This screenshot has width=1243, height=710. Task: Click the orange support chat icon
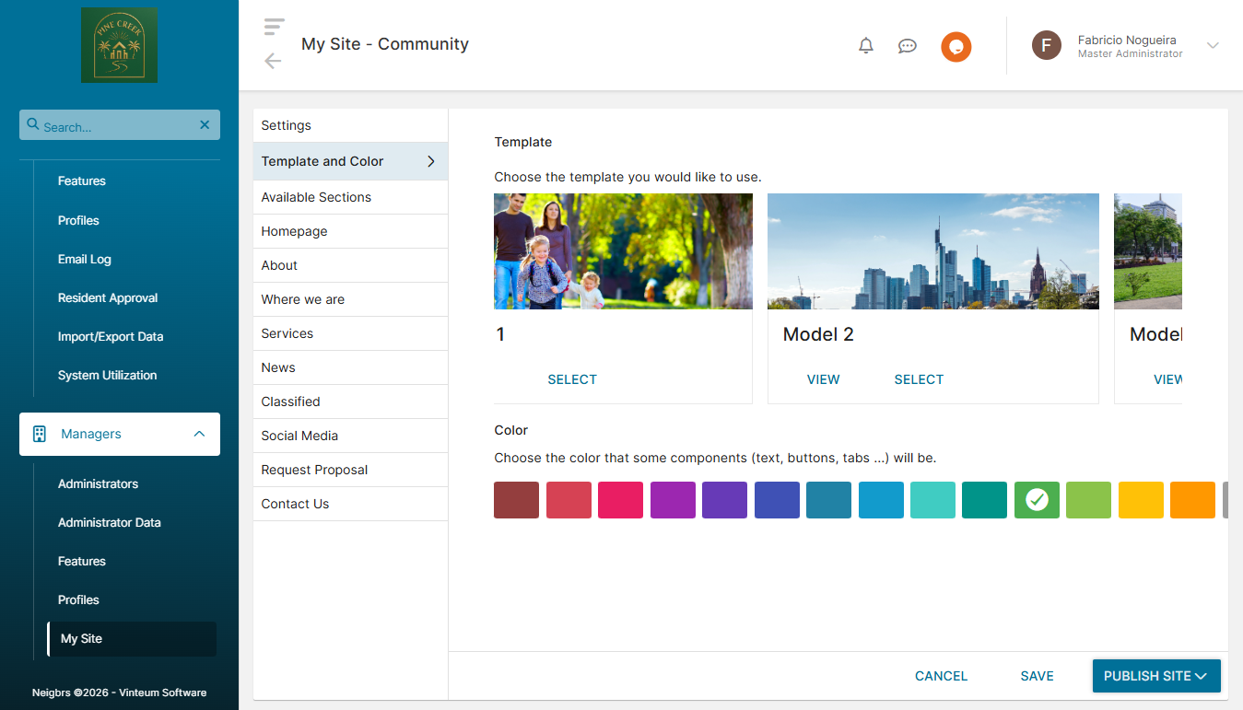[x=956, y=46]
